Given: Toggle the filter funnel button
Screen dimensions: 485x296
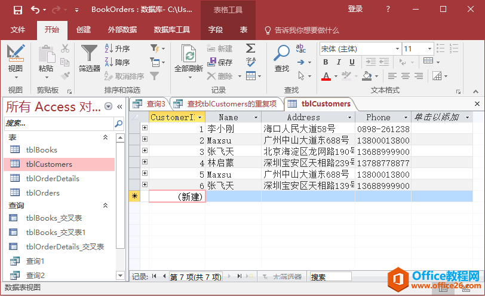Looking at the screenshot, I should coord(154,76).
